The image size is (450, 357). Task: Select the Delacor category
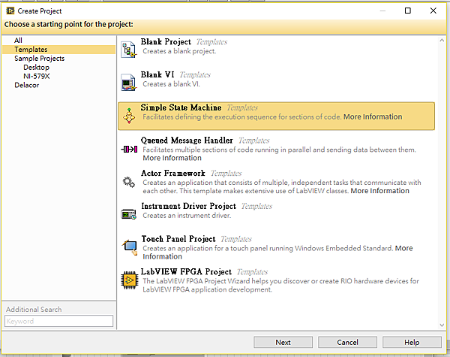pos(27,85)
